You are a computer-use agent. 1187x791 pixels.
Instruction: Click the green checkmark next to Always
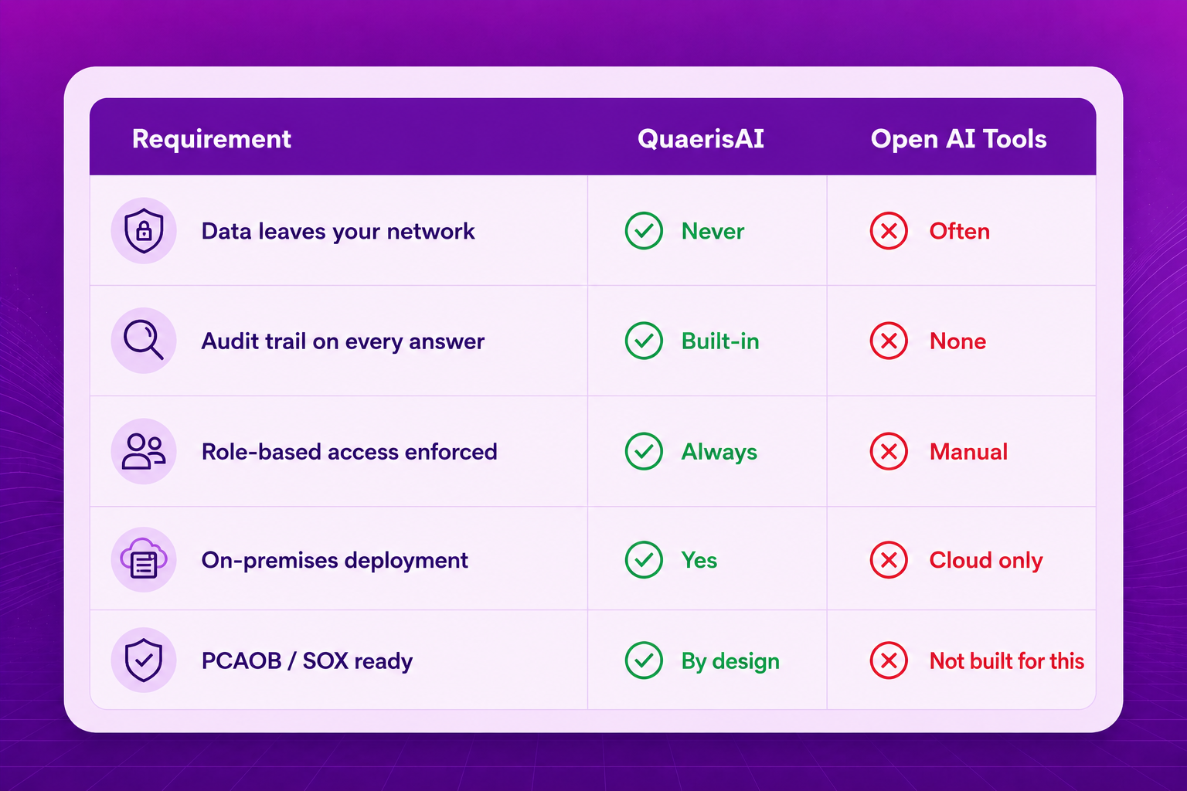644,451
